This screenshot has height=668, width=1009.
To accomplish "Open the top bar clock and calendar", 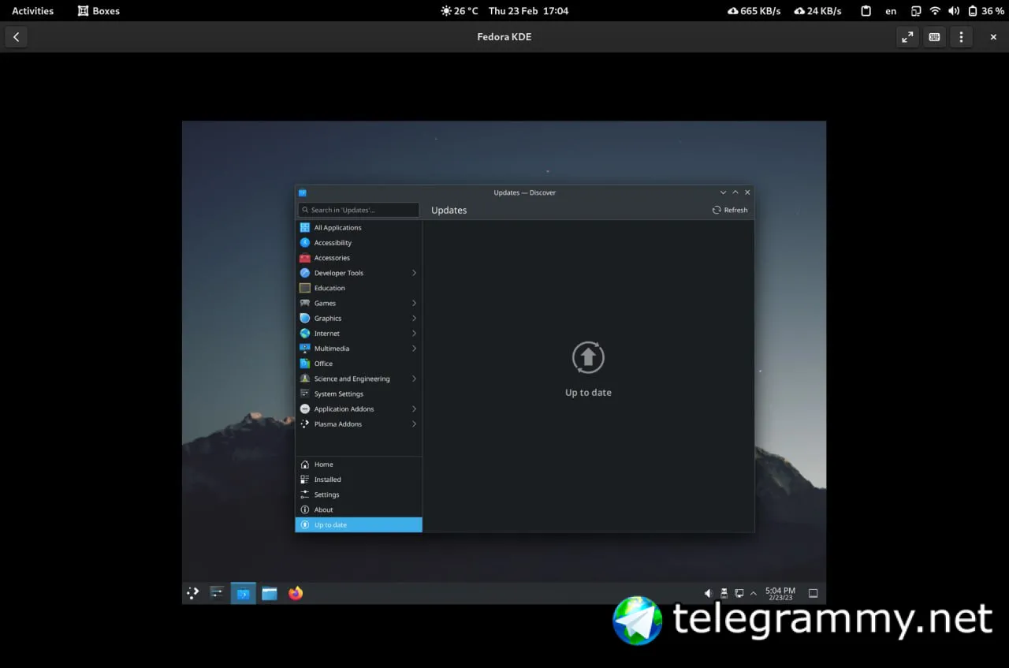I will click(x=528, y=11).
